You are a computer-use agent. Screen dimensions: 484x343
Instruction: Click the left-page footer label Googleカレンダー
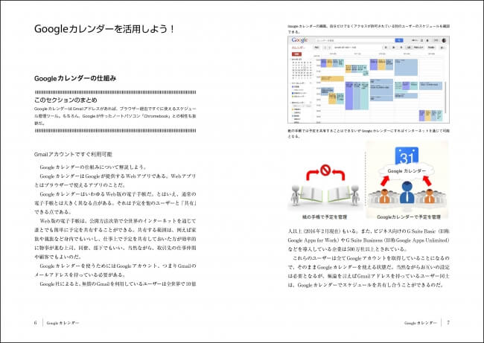(63, 323)
